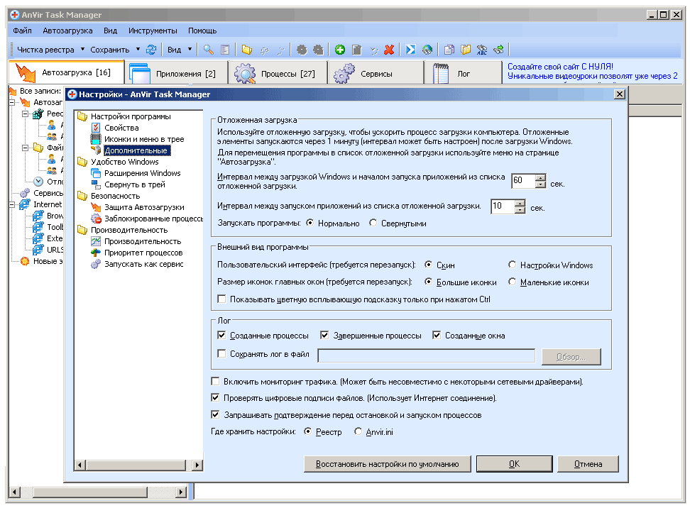Click the Отмена button

[588, 464]
